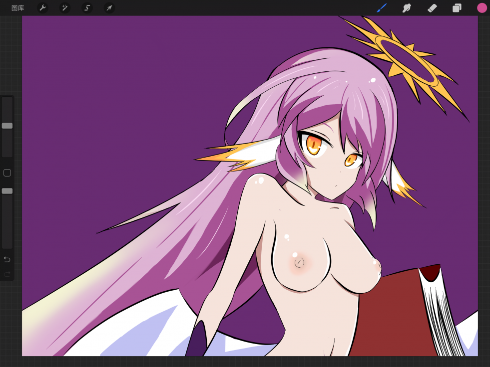Open the Actions wrench menu
This screenshot has height=367, width=490.
pos(43,8)
